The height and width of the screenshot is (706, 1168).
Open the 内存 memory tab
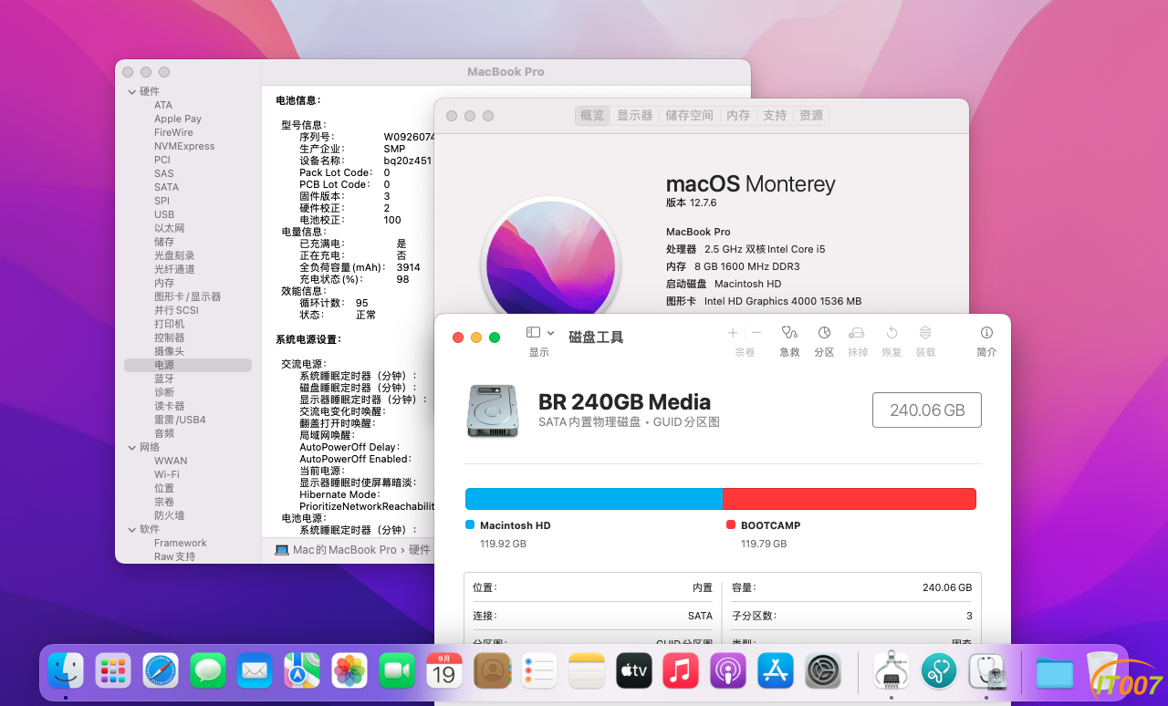click(738, 116)
